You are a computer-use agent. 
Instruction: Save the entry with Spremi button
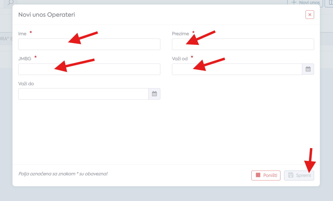pyautogui.click(x=299, y=175)
